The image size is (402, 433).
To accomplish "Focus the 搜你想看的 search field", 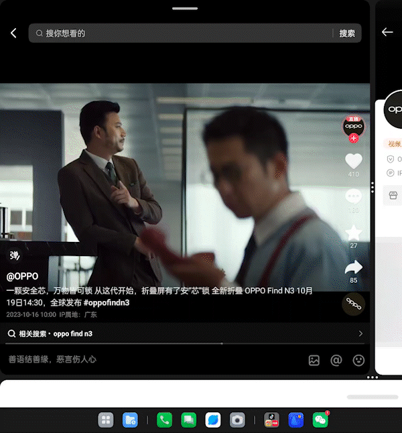I will click(x=181, y=33).
